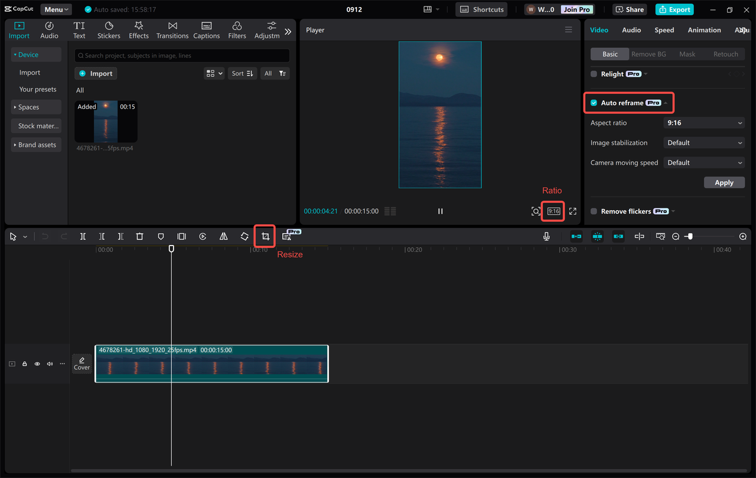
Task: Open the Aspect ratio dropdown
Action: coord(703,123)
